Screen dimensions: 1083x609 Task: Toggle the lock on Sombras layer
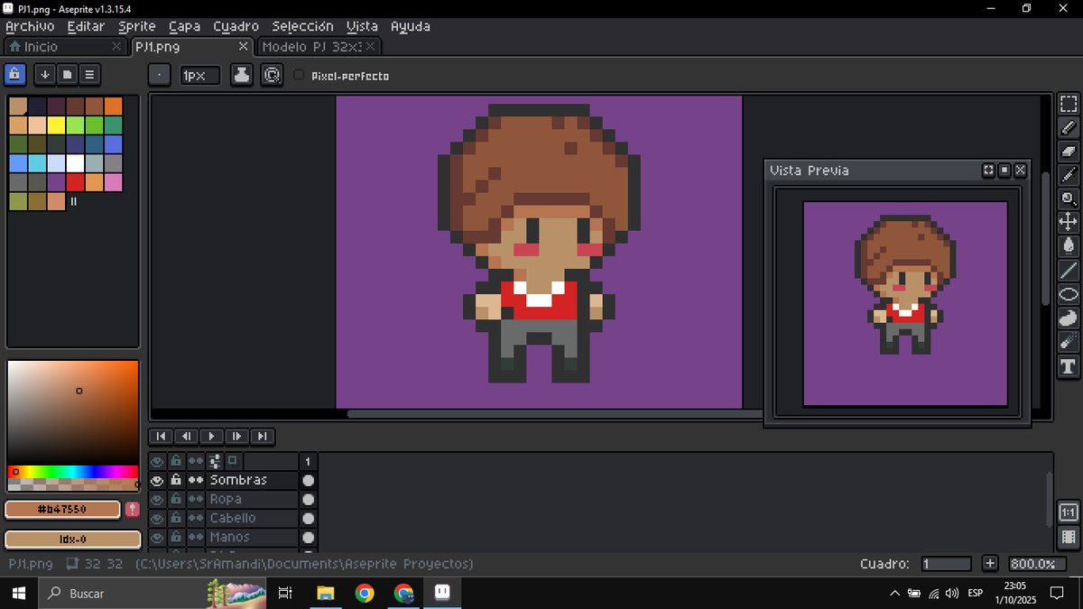pos(176,481)
